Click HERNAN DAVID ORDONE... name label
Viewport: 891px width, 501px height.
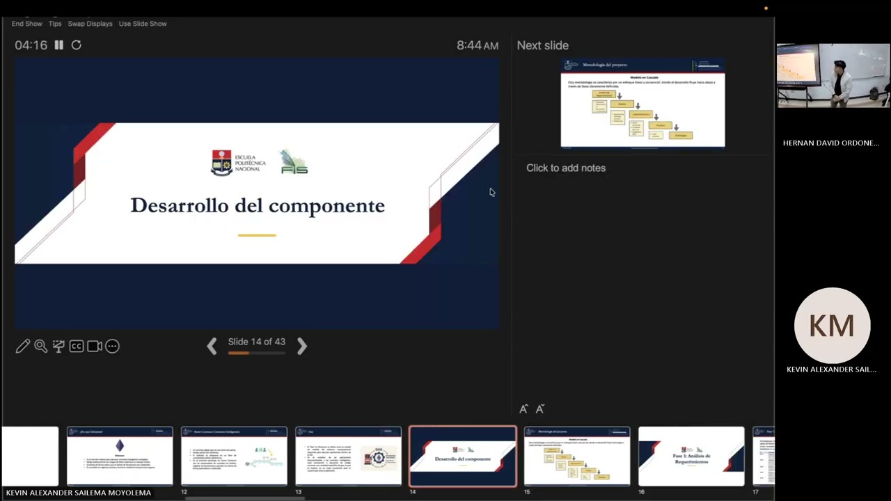[x=831, y=143]
